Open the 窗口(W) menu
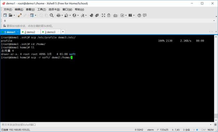The height and width of the screenshot is (132, 218). tap(67, 10)
